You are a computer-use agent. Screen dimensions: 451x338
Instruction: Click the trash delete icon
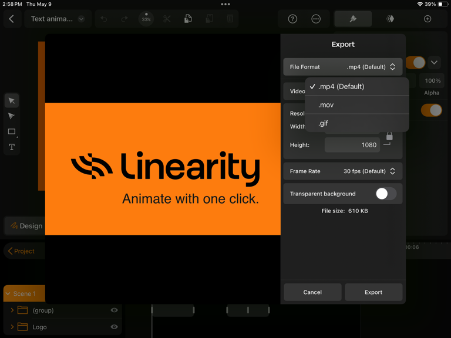[230, 19]
